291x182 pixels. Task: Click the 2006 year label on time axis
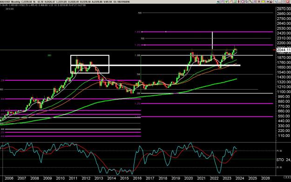tap(9, 178)
